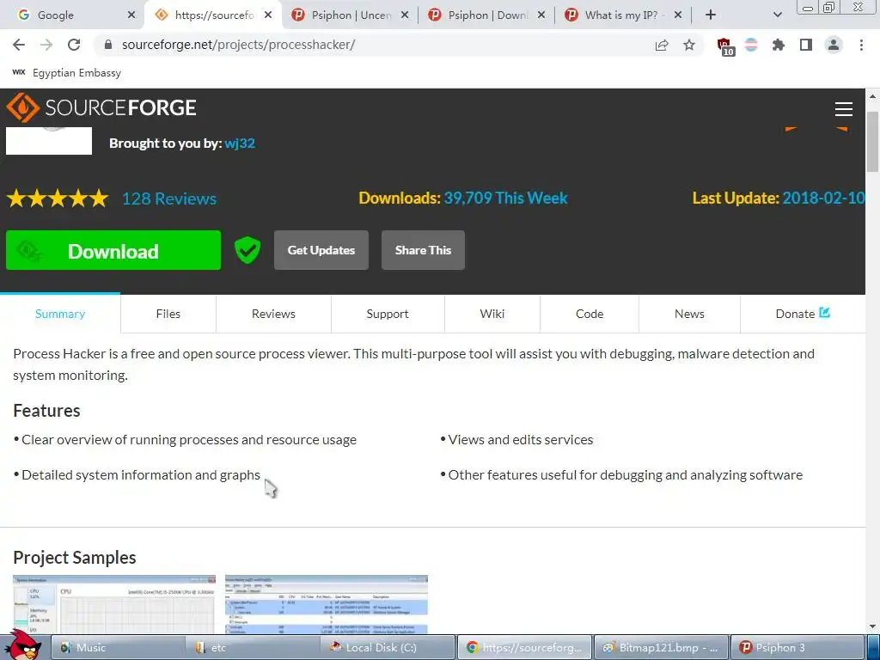Click the Share This button
The width and height of the screenshot is (880, 660).
click(x=423, y=250)
